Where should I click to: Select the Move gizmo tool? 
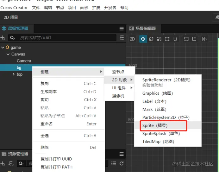coord(143,39)
